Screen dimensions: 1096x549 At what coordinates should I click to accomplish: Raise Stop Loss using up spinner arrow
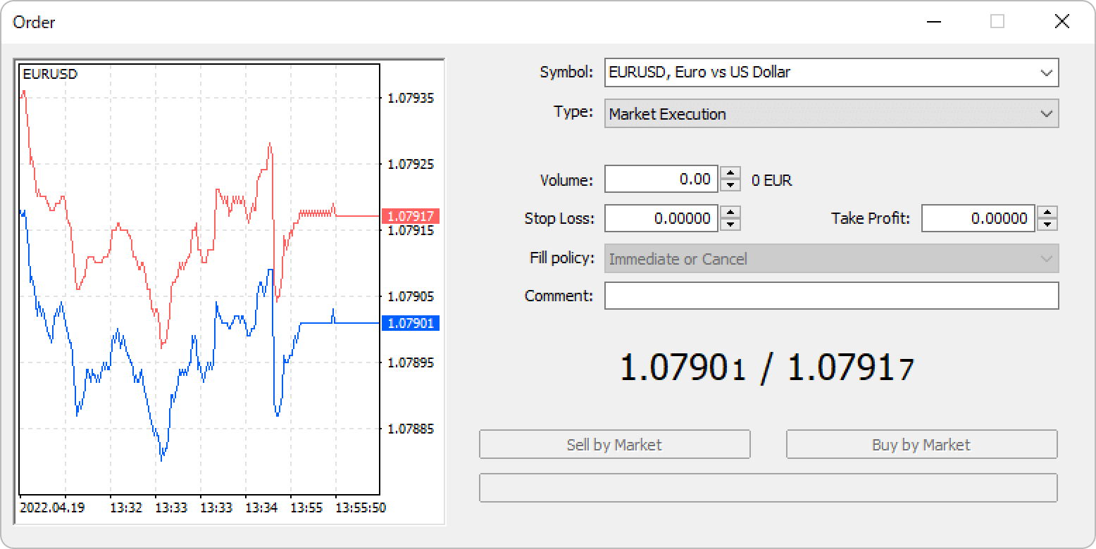(x=730, y=212)
